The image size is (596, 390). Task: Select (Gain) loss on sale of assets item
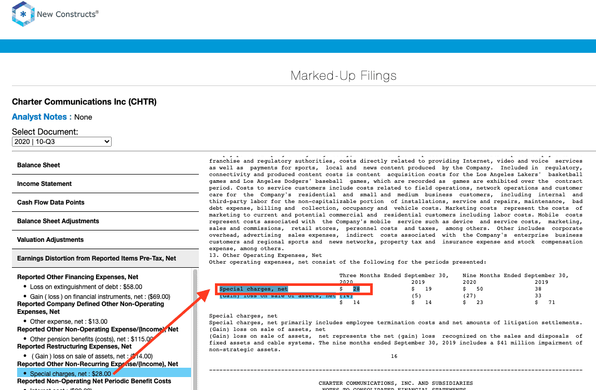92,356
